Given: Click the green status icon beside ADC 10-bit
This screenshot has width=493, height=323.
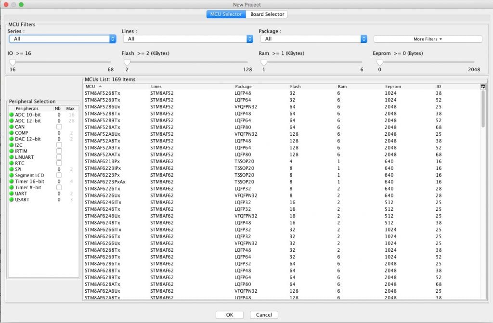Looking at the screenshot, I should coord(12,115).
